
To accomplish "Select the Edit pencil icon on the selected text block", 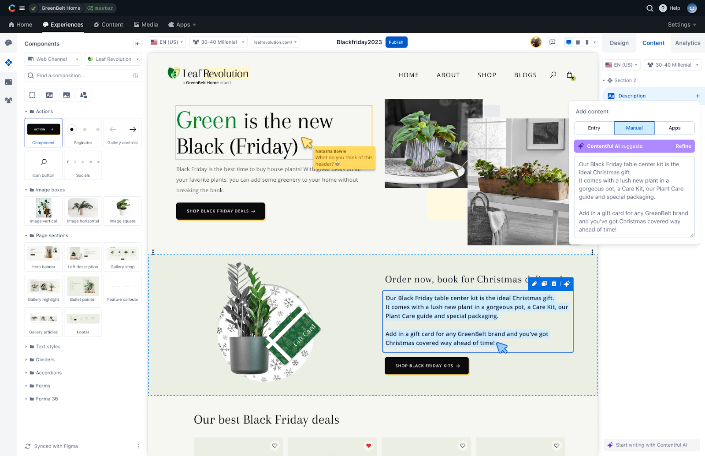I will (x=534, y=284).
